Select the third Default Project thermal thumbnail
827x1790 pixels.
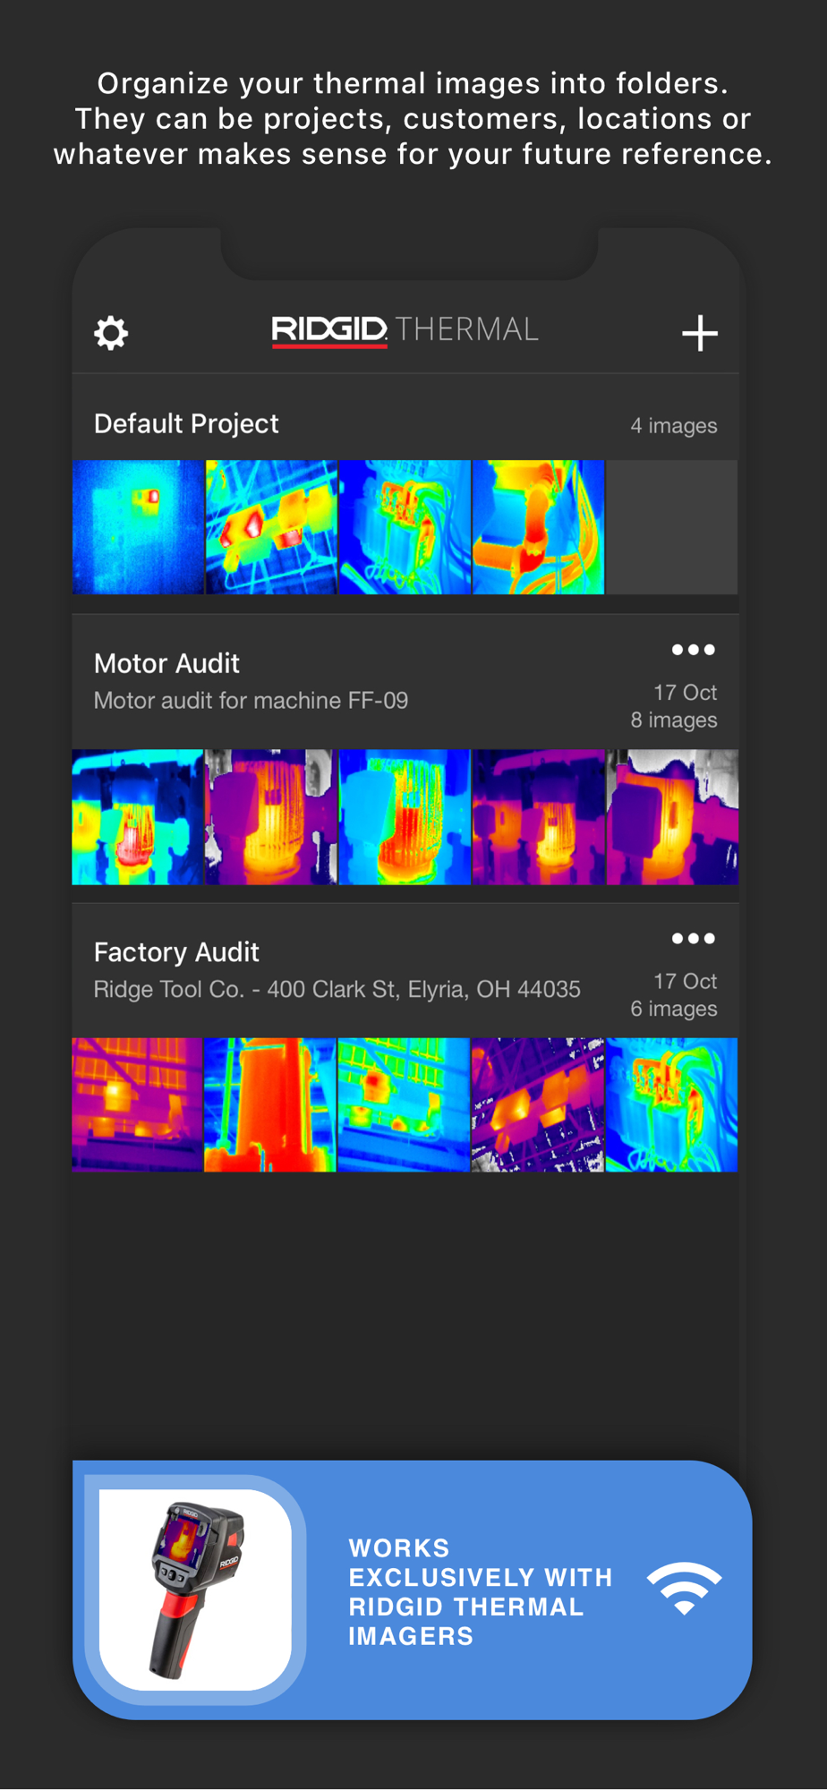(x=405, y=527)
